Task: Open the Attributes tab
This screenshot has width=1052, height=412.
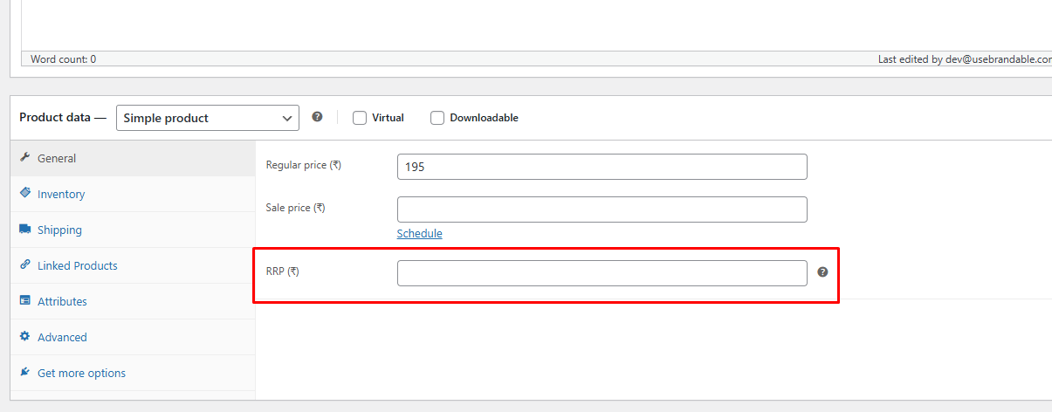Action: 62,301
